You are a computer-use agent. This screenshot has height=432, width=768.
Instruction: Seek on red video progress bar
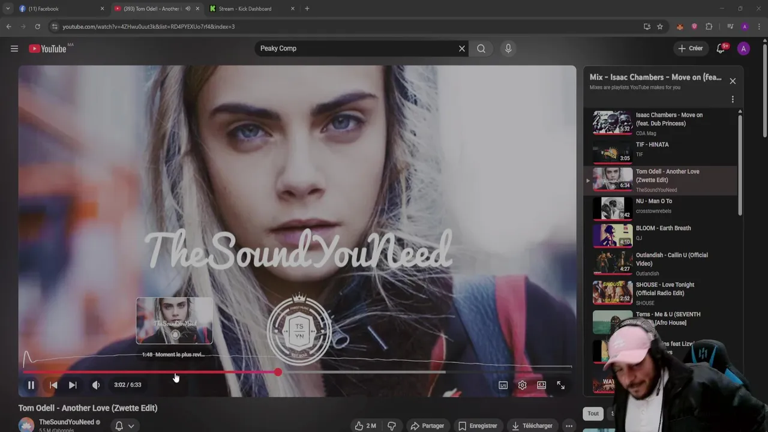[x=150, y=373]
